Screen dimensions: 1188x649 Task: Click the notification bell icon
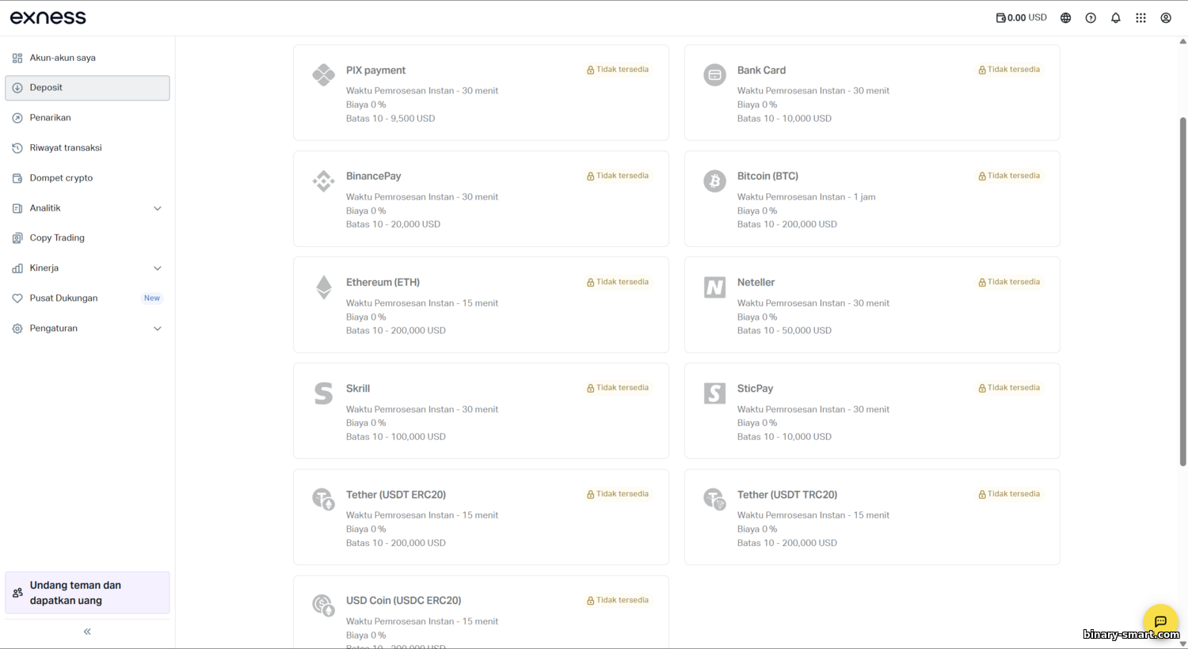click(1115, 17)
